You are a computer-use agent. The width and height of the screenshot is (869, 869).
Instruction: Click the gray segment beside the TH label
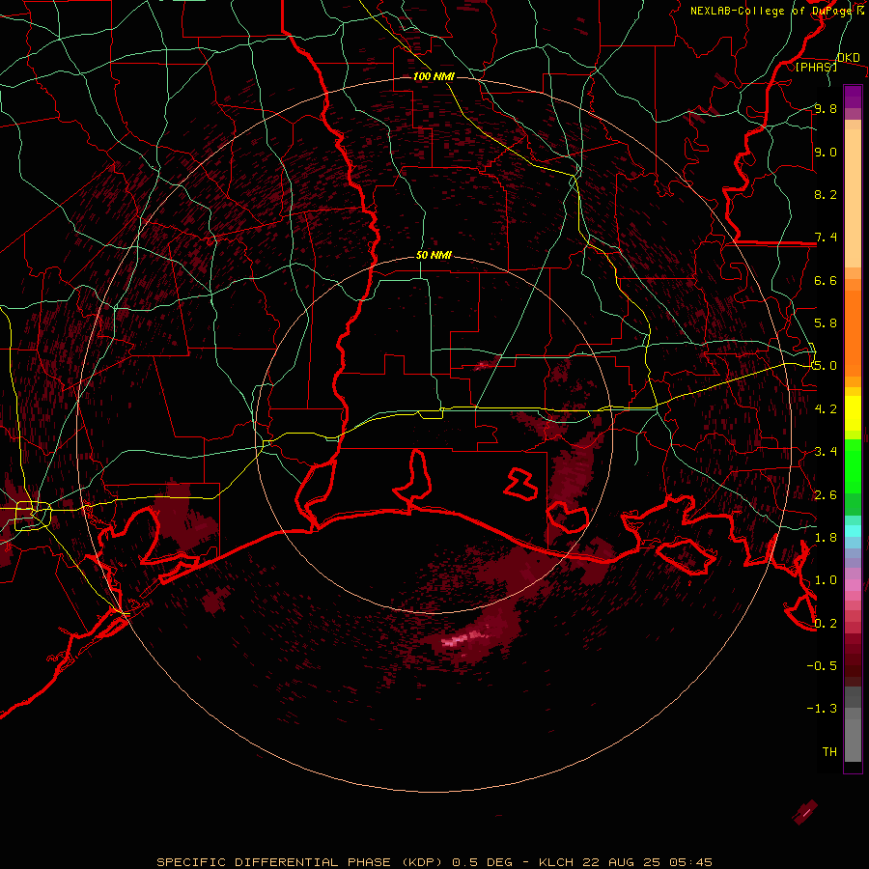tap(853, 743)
